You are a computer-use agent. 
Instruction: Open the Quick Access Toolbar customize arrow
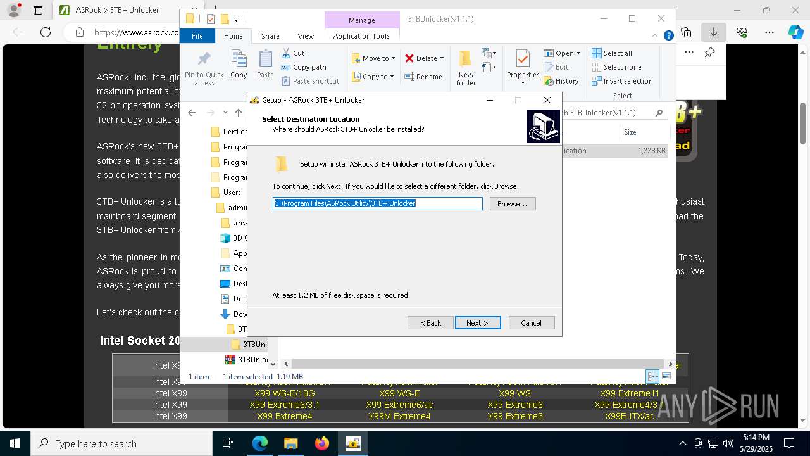click(x=236, y=20)
